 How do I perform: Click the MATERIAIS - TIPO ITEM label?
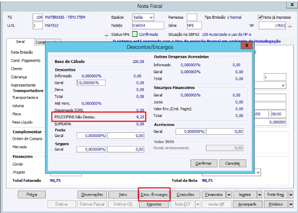coord(65,17)
